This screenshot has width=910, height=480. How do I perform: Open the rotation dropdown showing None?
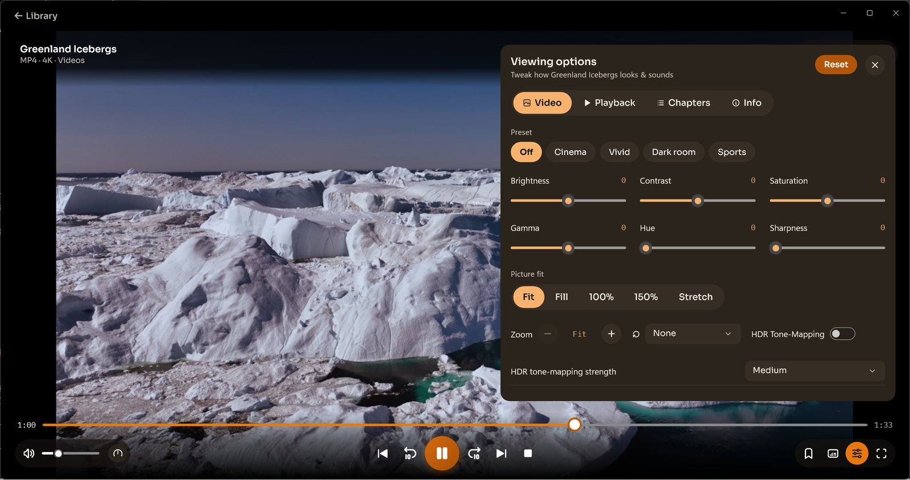point(693,333)
